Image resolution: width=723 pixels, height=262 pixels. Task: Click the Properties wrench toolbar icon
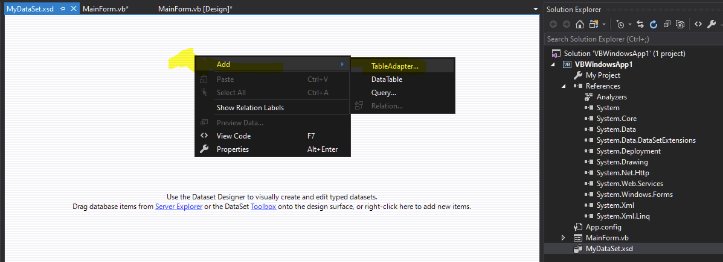click(712, 24)
